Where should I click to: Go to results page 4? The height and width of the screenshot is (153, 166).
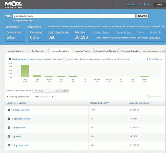(x=50, y=96)
